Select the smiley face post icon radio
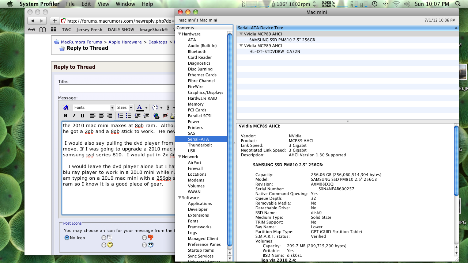Image resolution: width=468 pixels, height=263 pixels. tap(104, 245)
